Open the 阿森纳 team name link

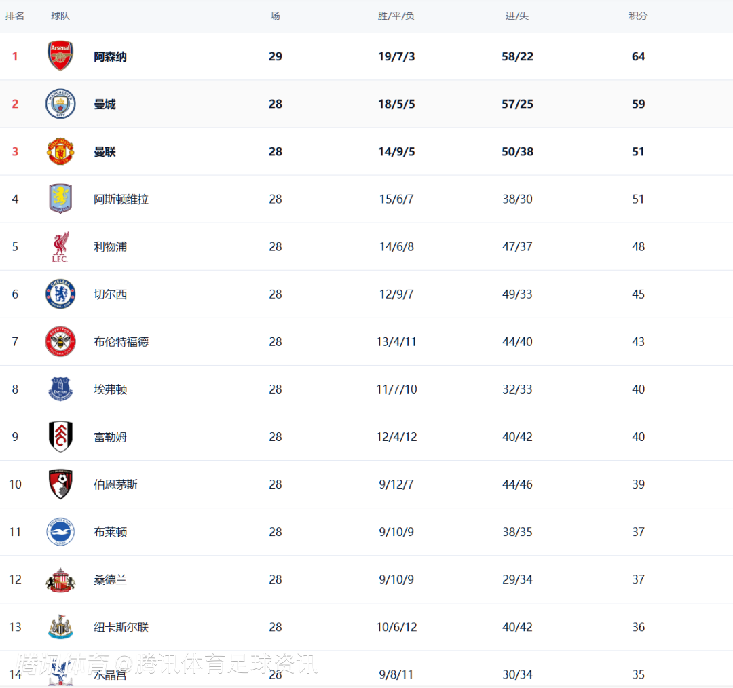click(x=110, y=57)
